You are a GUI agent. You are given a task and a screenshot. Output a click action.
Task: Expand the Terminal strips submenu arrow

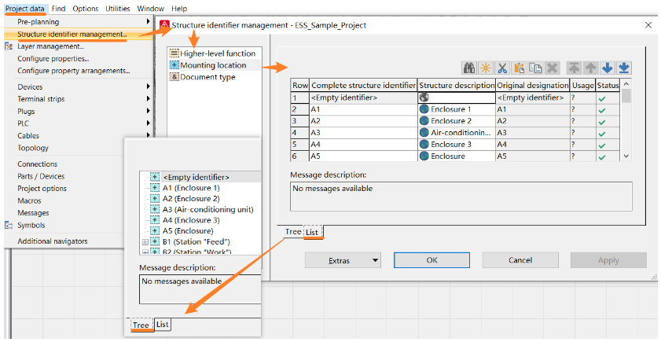point(148,99)
